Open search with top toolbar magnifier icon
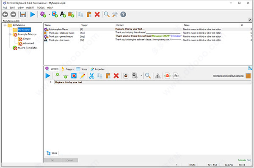 [107, 14]
